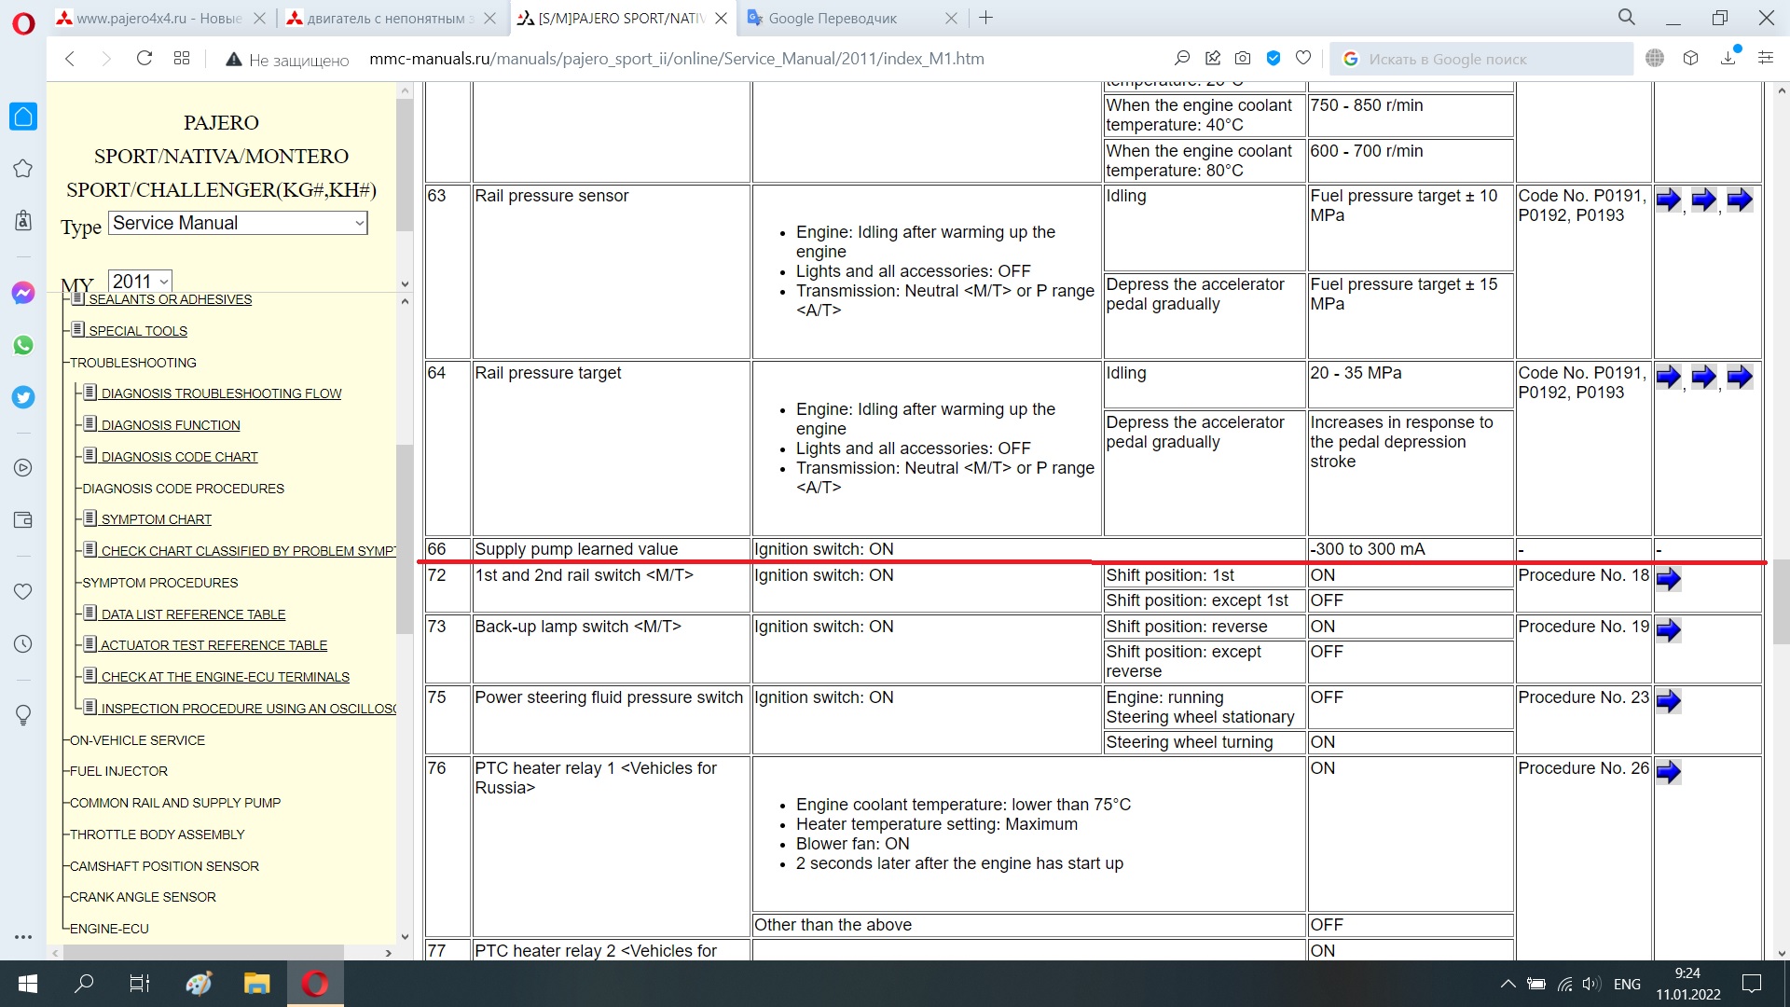Viewport: 1790px width, 1007px height.
Task: Open Opera downloads icon
Action: click(x=1728, y=59)
